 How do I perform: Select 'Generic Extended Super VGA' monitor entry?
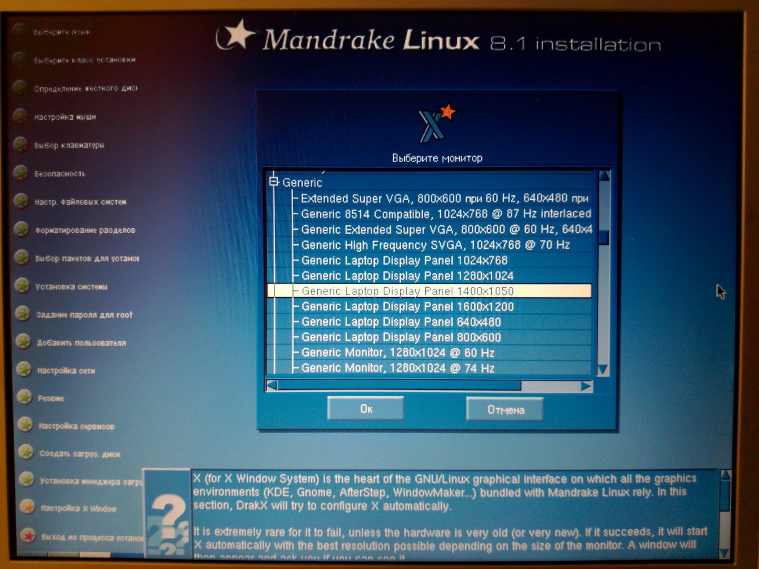point(446,230)
